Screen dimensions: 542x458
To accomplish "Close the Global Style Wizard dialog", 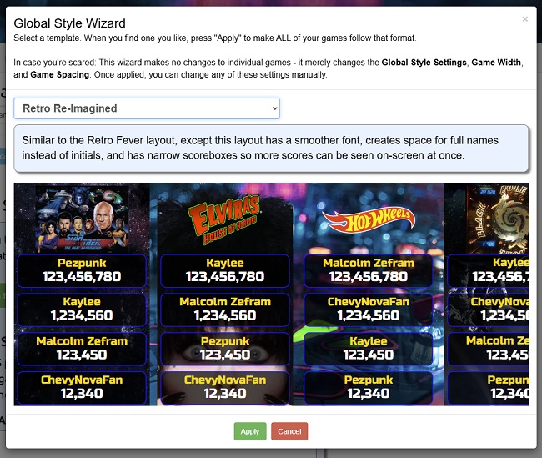I will [x=525, y=19].
